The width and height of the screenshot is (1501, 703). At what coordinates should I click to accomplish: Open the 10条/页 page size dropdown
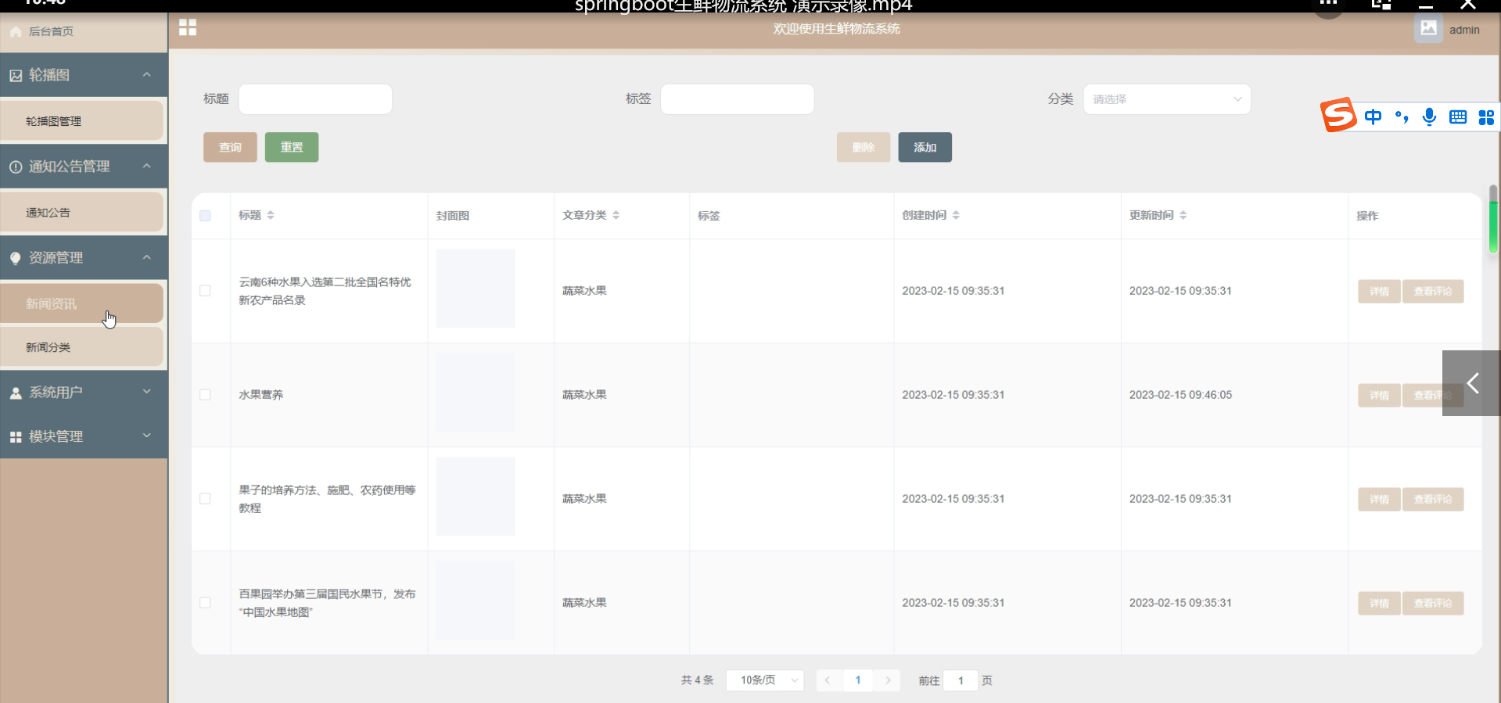[x=764, y=680]
